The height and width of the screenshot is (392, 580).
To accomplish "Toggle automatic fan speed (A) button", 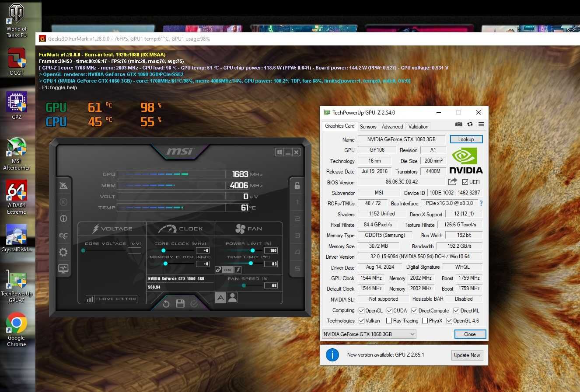I will [220, 298].
